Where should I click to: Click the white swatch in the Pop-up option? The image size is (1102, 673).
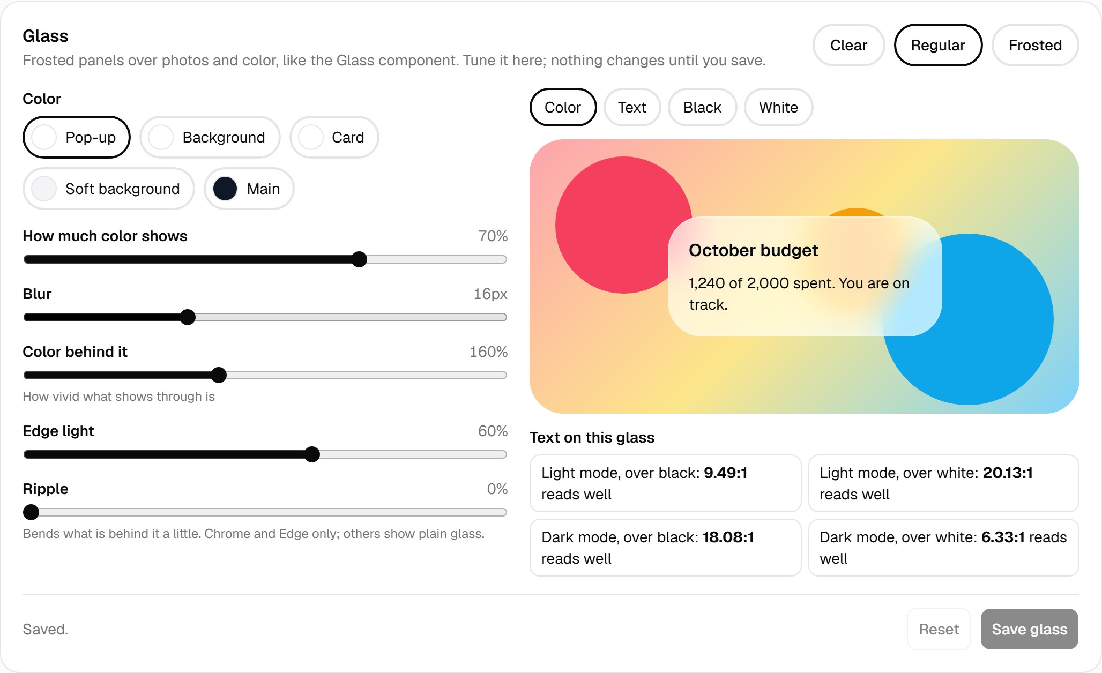tap(44, 137)
